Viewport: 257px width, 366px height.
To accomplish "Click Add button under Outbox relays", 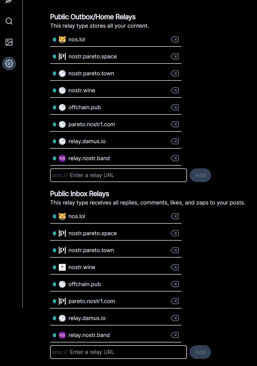I will click(x=200, y=175).
